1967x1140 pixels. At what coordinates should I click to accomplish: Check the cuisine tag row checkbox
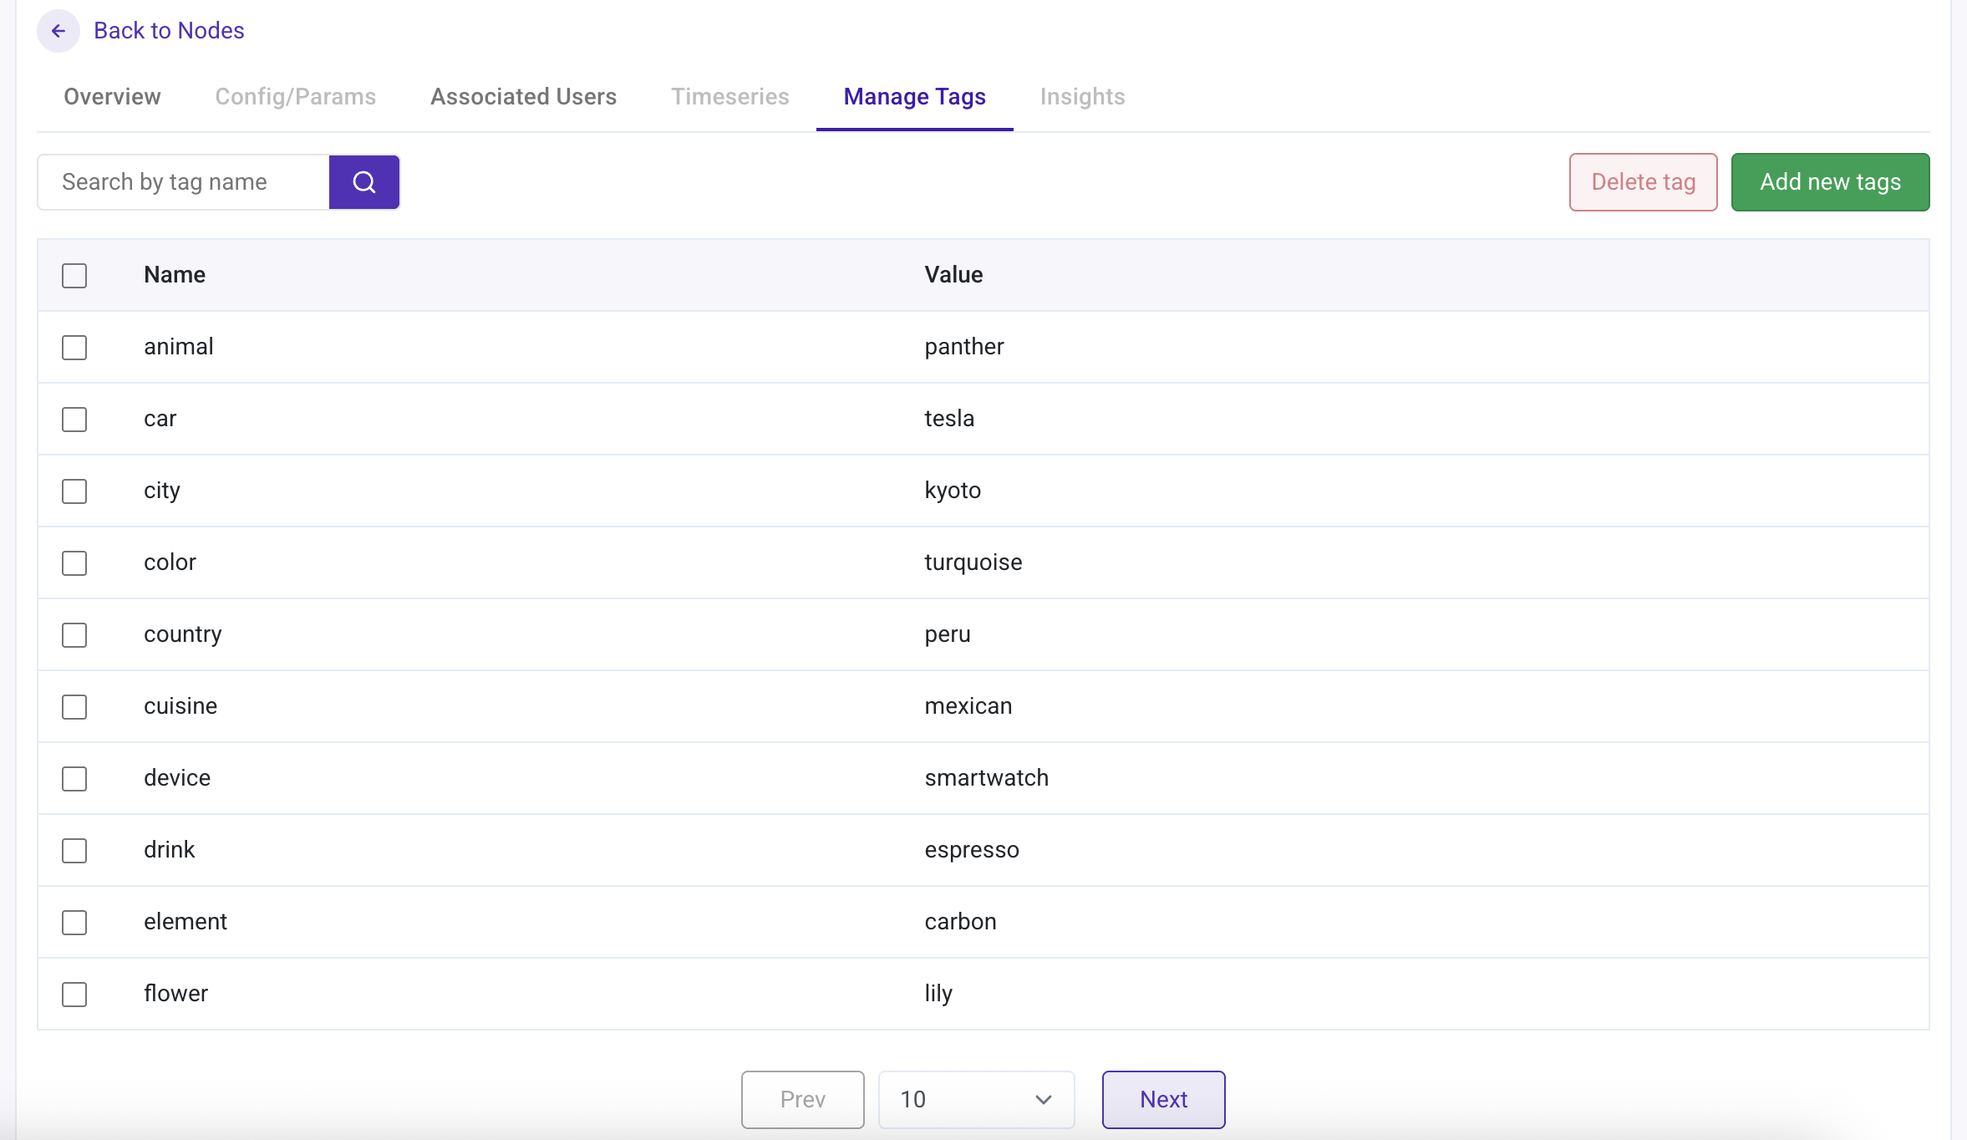(74, 706)
